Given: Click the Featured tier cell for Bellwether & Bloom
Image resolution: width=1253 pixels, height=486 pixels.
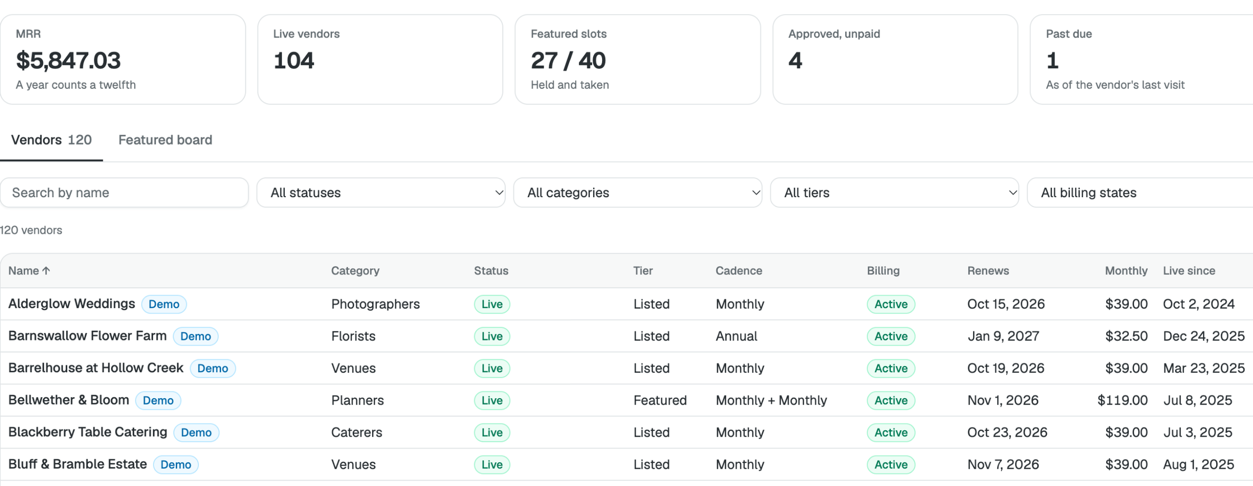Looking at the screenshot, I should 660,401.
